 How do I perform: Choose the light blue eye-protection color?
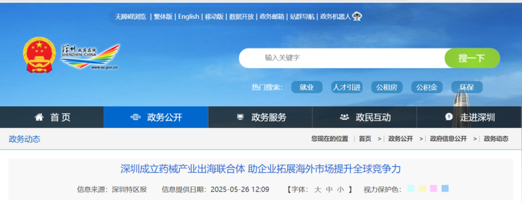(x=445, y=188)
